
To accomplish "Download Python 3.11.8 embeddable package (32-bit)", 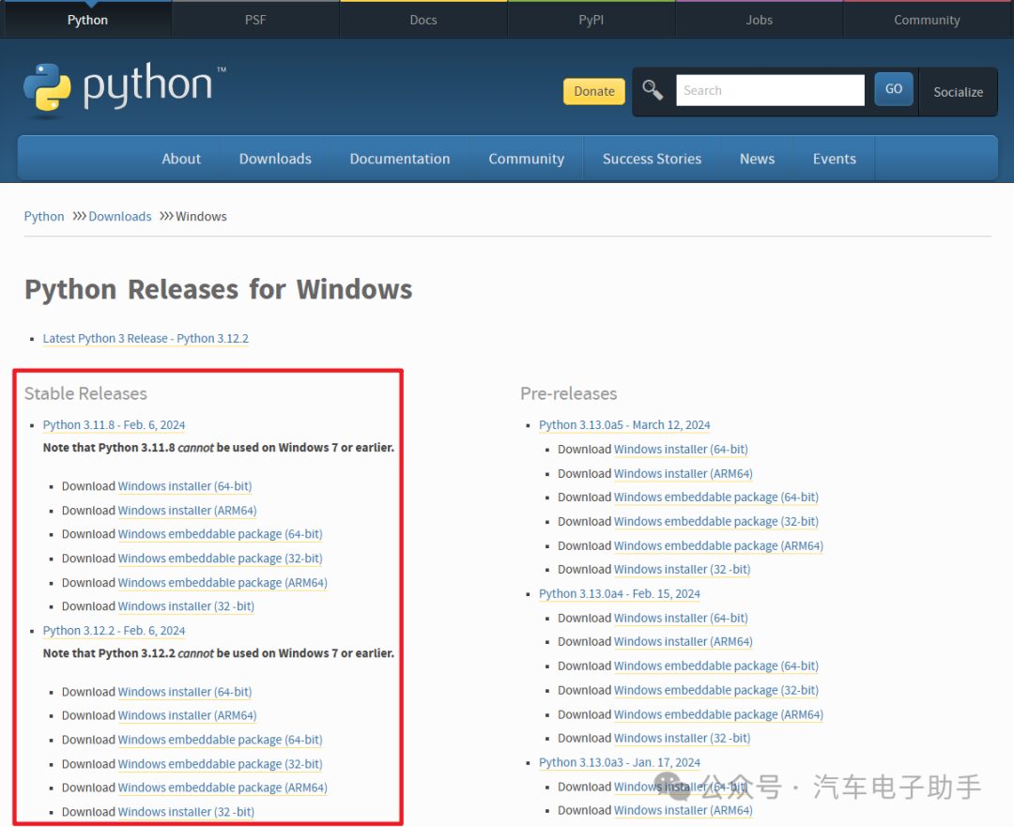I will tap(220, 558).
